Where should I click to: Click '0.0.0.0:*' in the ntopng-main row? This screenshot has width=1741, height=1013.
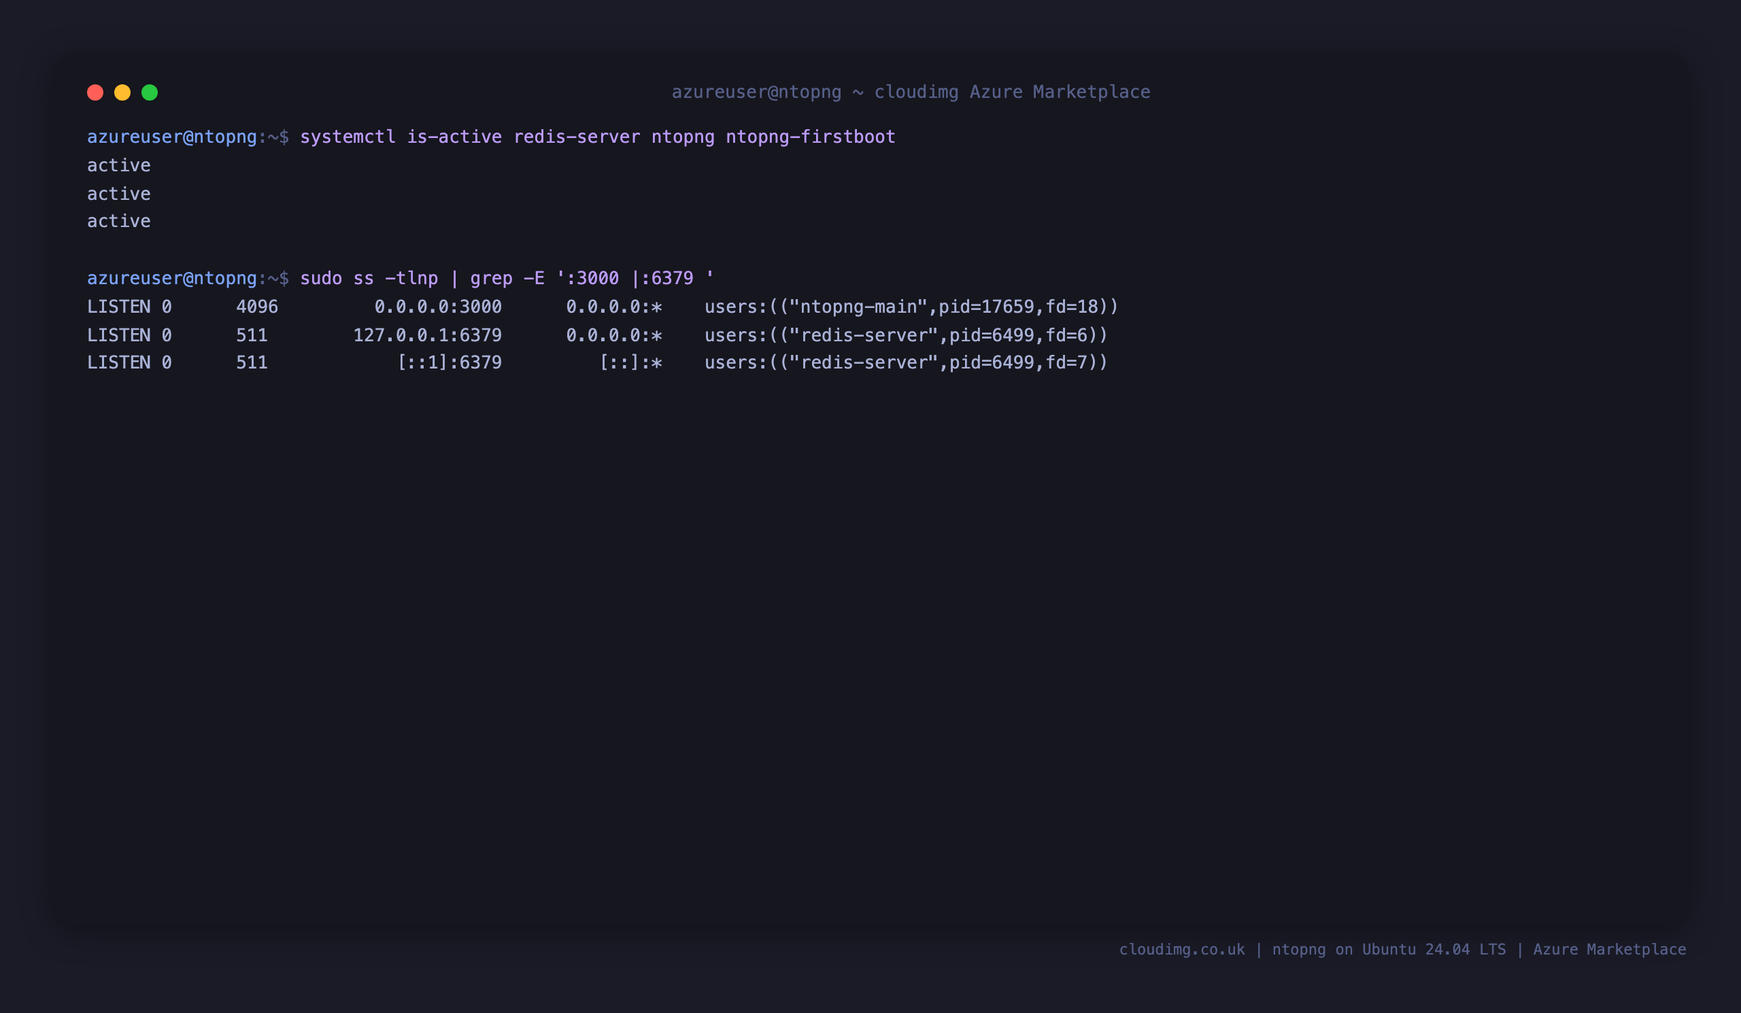(x=614, y=307)
